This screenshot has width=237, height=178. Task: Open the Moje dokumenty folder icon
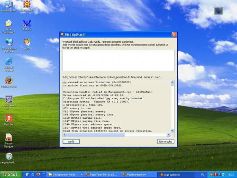point(9,27)
